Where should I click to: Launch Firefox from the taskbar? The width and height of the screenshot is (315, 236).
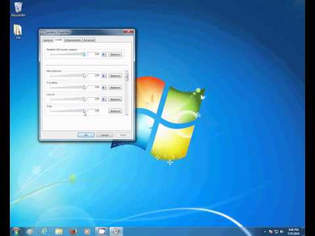(x=73, y=231)
